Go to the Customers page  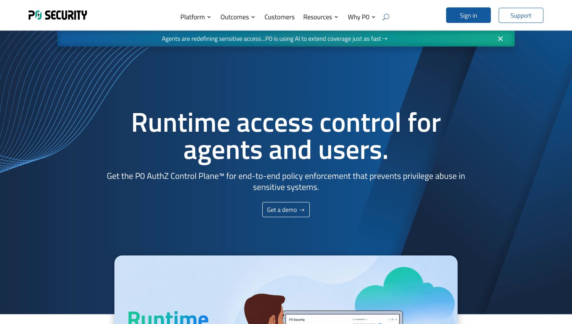(x=280, y=17)
